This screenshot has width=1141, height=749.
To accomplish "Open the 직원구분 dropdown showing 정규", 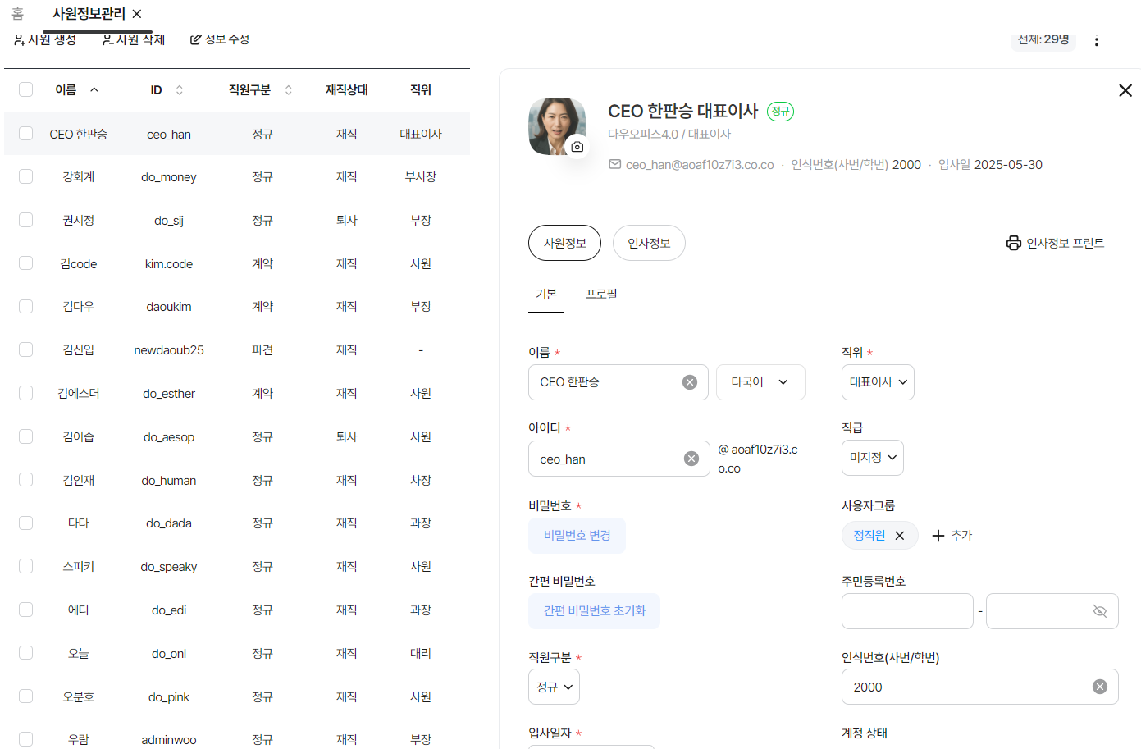I will [x=554, y=687].
